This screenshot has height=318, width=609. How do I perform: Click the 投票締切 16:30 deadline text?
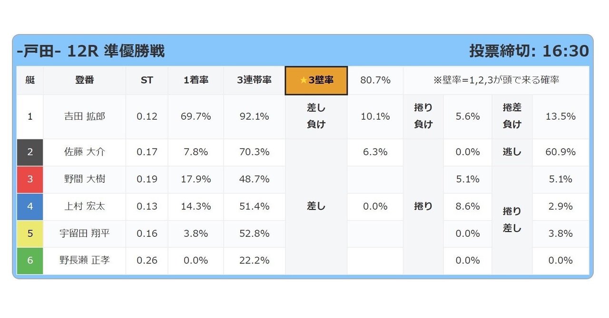[529, 51]
